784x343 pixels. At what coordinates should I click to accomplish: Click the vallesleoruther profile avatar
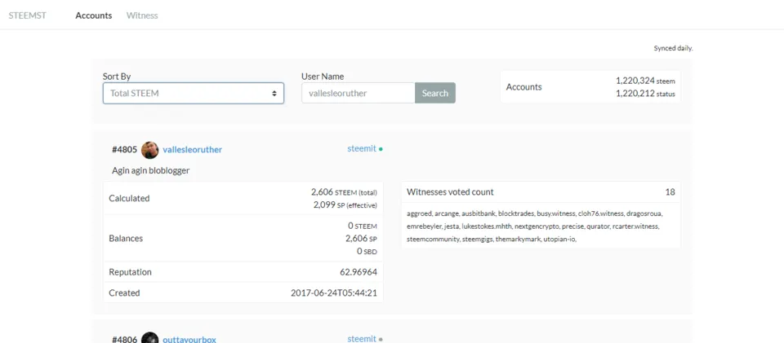click(x=150, y=150)
